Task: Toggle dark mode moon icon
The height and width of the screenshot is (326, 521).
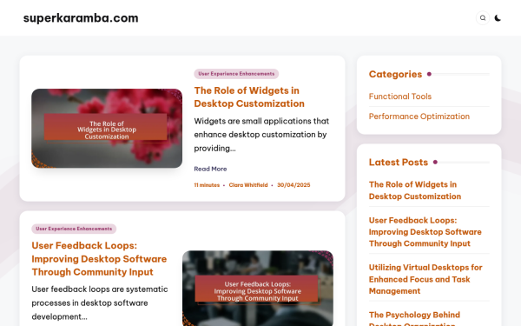Action: [x=498, y=18]
